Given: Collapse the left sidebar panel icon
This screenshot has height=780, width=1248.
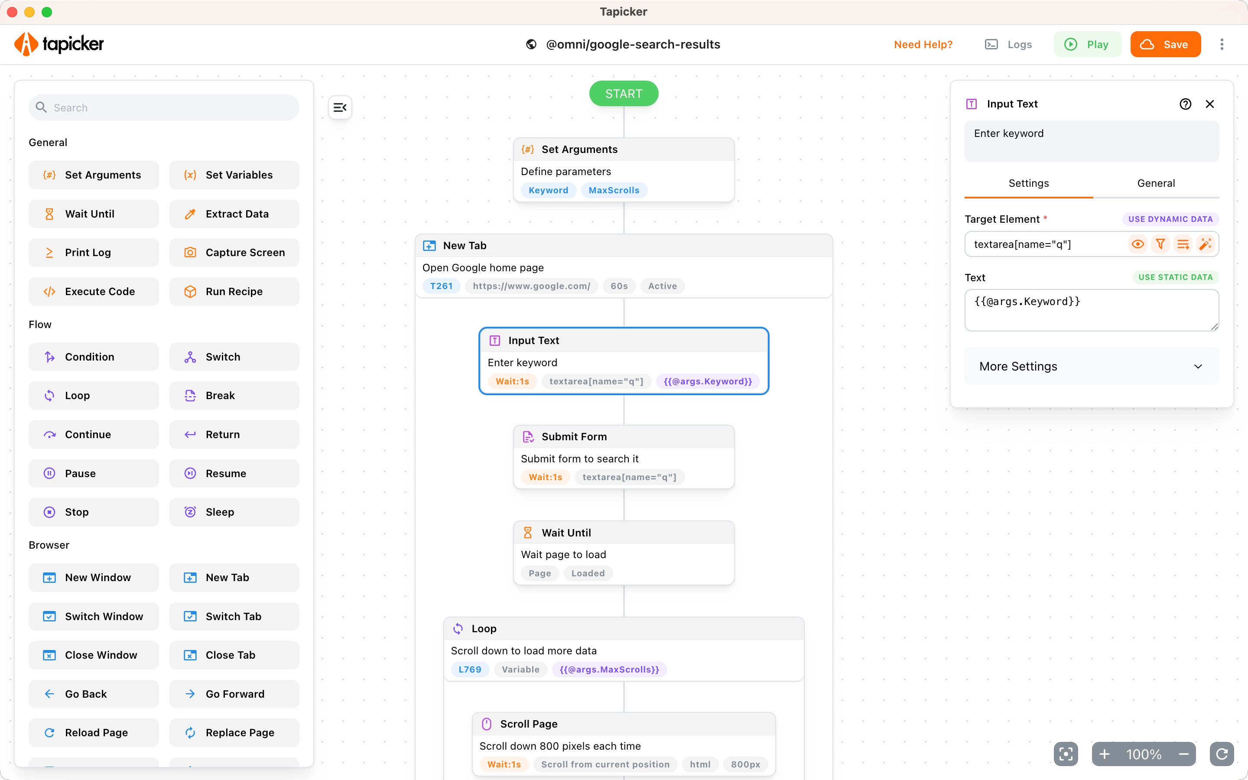Looking at the screenshot, I should tap(340, 107).
